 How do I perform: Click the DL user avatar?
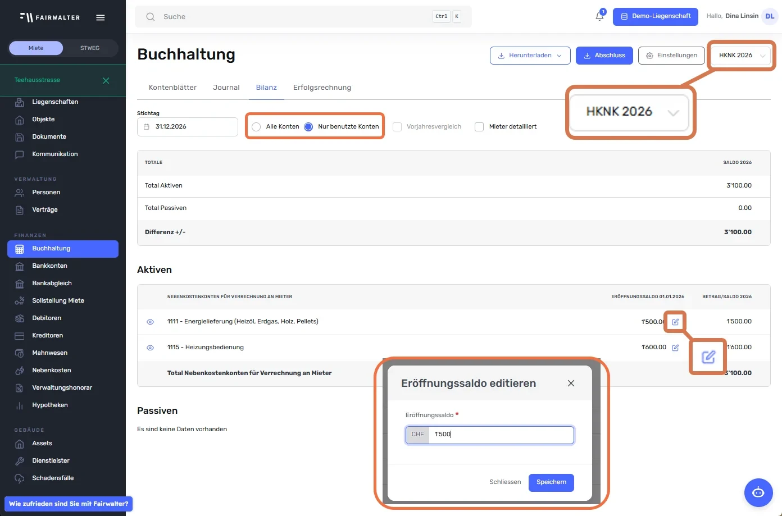[770, 16]
